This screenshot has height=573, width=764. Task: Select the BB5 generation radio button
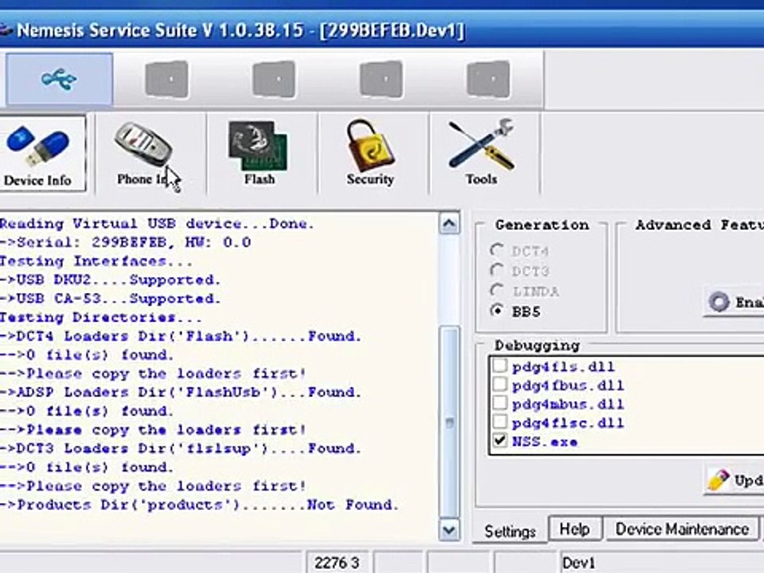[497, 310]
